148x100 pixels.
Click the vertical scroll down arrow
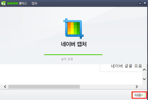click(x=144, y=79)
